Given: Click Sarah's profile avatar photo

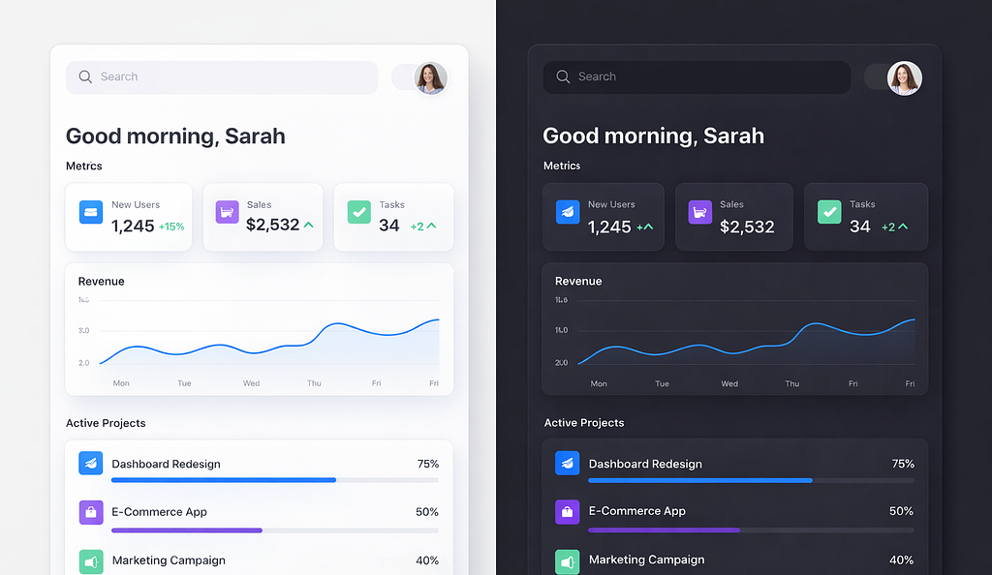Looking at the screenshot, I should pos(430,78).
